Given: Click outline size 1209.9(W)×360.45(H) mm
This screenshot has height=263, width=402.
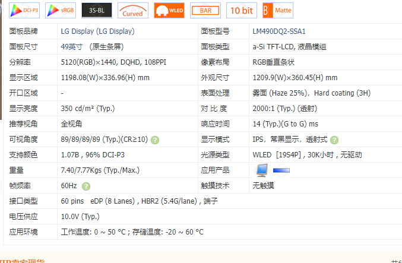Looking at the screenshot, I should (295, 77).
